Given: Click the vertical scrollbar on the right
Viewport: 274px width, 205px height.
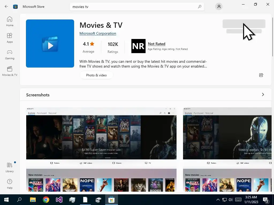Looking at the screenshot, I should click(273, 37).
